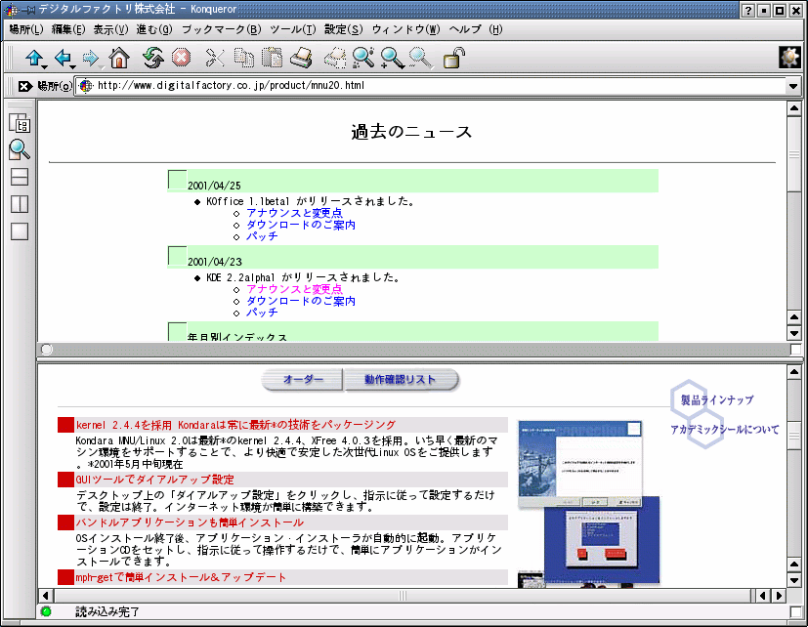Click the KDE gear animation icon

[x=789, y=58]
